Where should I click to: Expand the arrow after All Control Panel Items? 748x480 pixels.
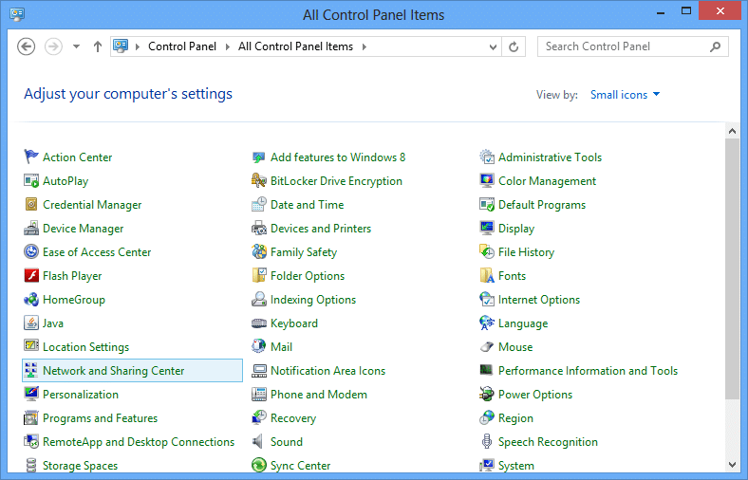pos(365,46)
